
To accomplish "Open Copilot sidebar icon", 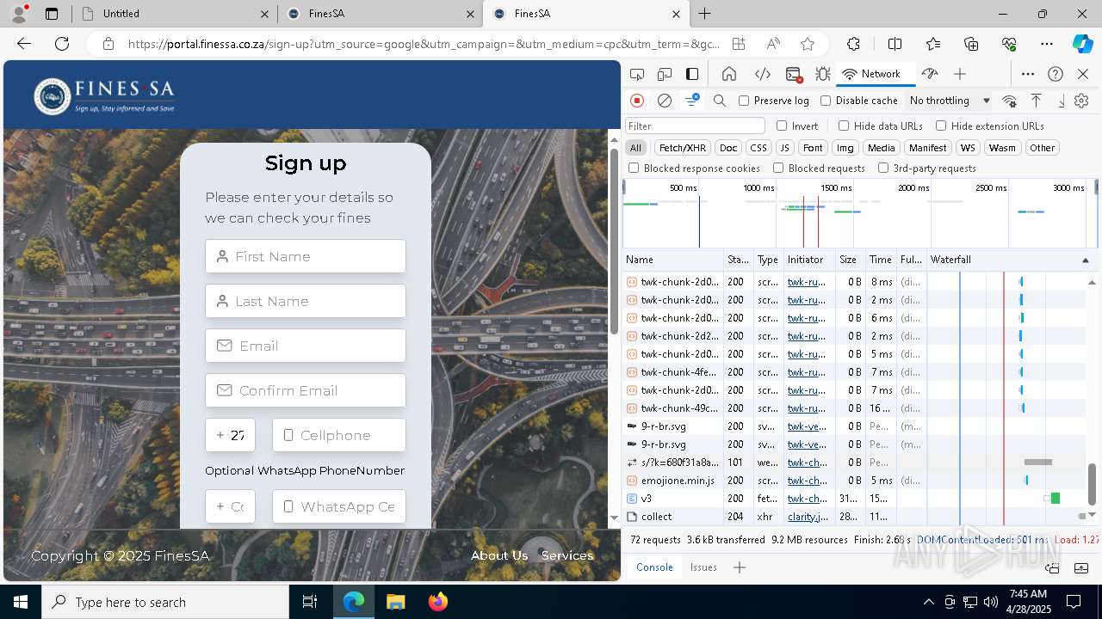I will pos(1082,44).
